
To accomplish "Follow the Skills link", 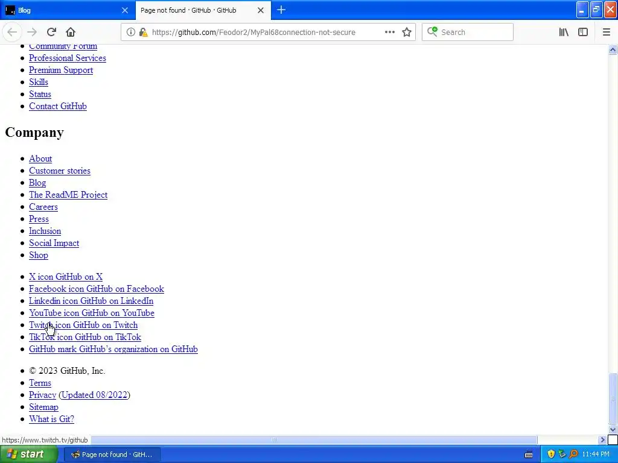I will [39, 82].
